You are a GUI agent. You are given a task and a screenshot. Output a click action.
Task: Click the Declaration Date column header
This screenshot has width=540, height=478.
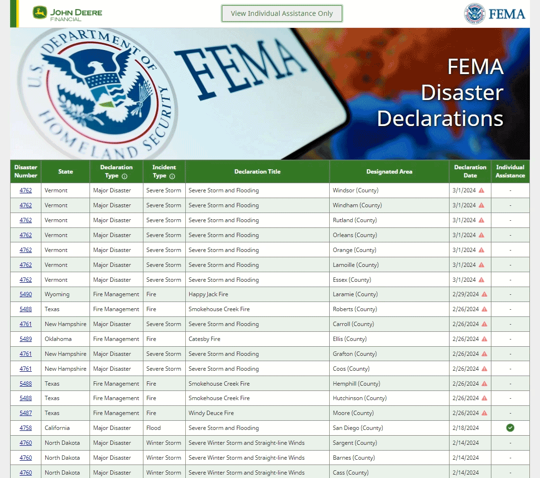470,172
